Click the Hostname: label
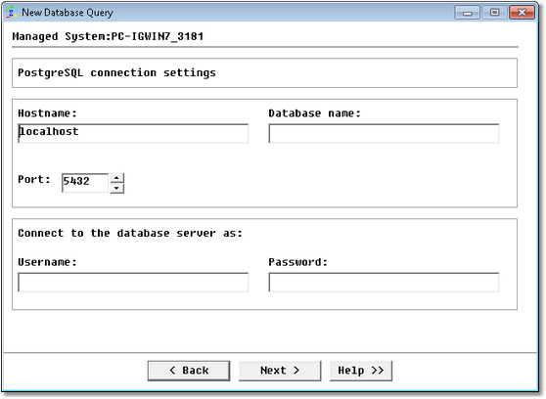 coord(47,113)
